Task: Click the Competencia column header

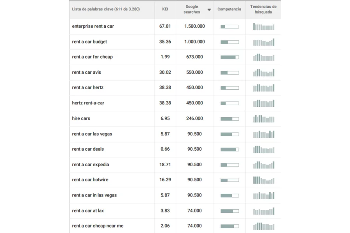Action: tap(229, 9)
